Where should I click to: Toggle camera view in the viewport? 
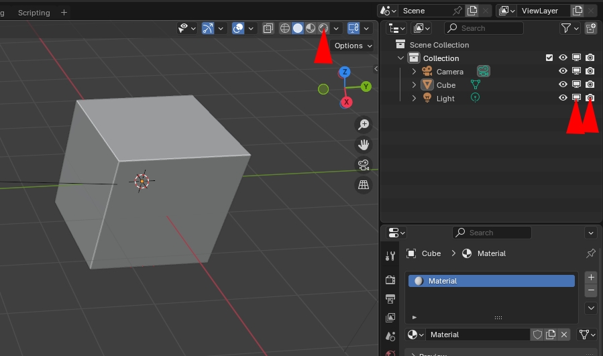click(364, 165)
